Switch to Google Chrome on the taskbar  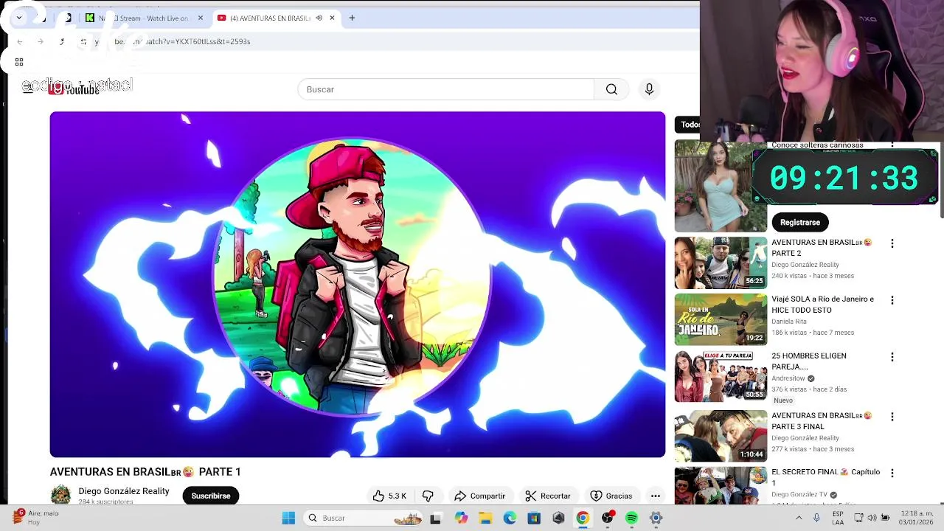[583, 518]
